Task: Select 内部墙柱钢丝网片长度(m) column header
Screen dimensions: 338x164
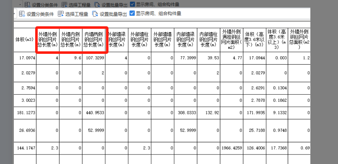Action: click(x=209, y=40)
